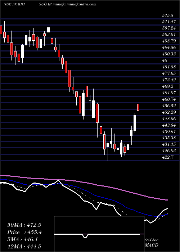180x252 pixels.
Task: Select the 460.74 price label
Action: [169, 99]
